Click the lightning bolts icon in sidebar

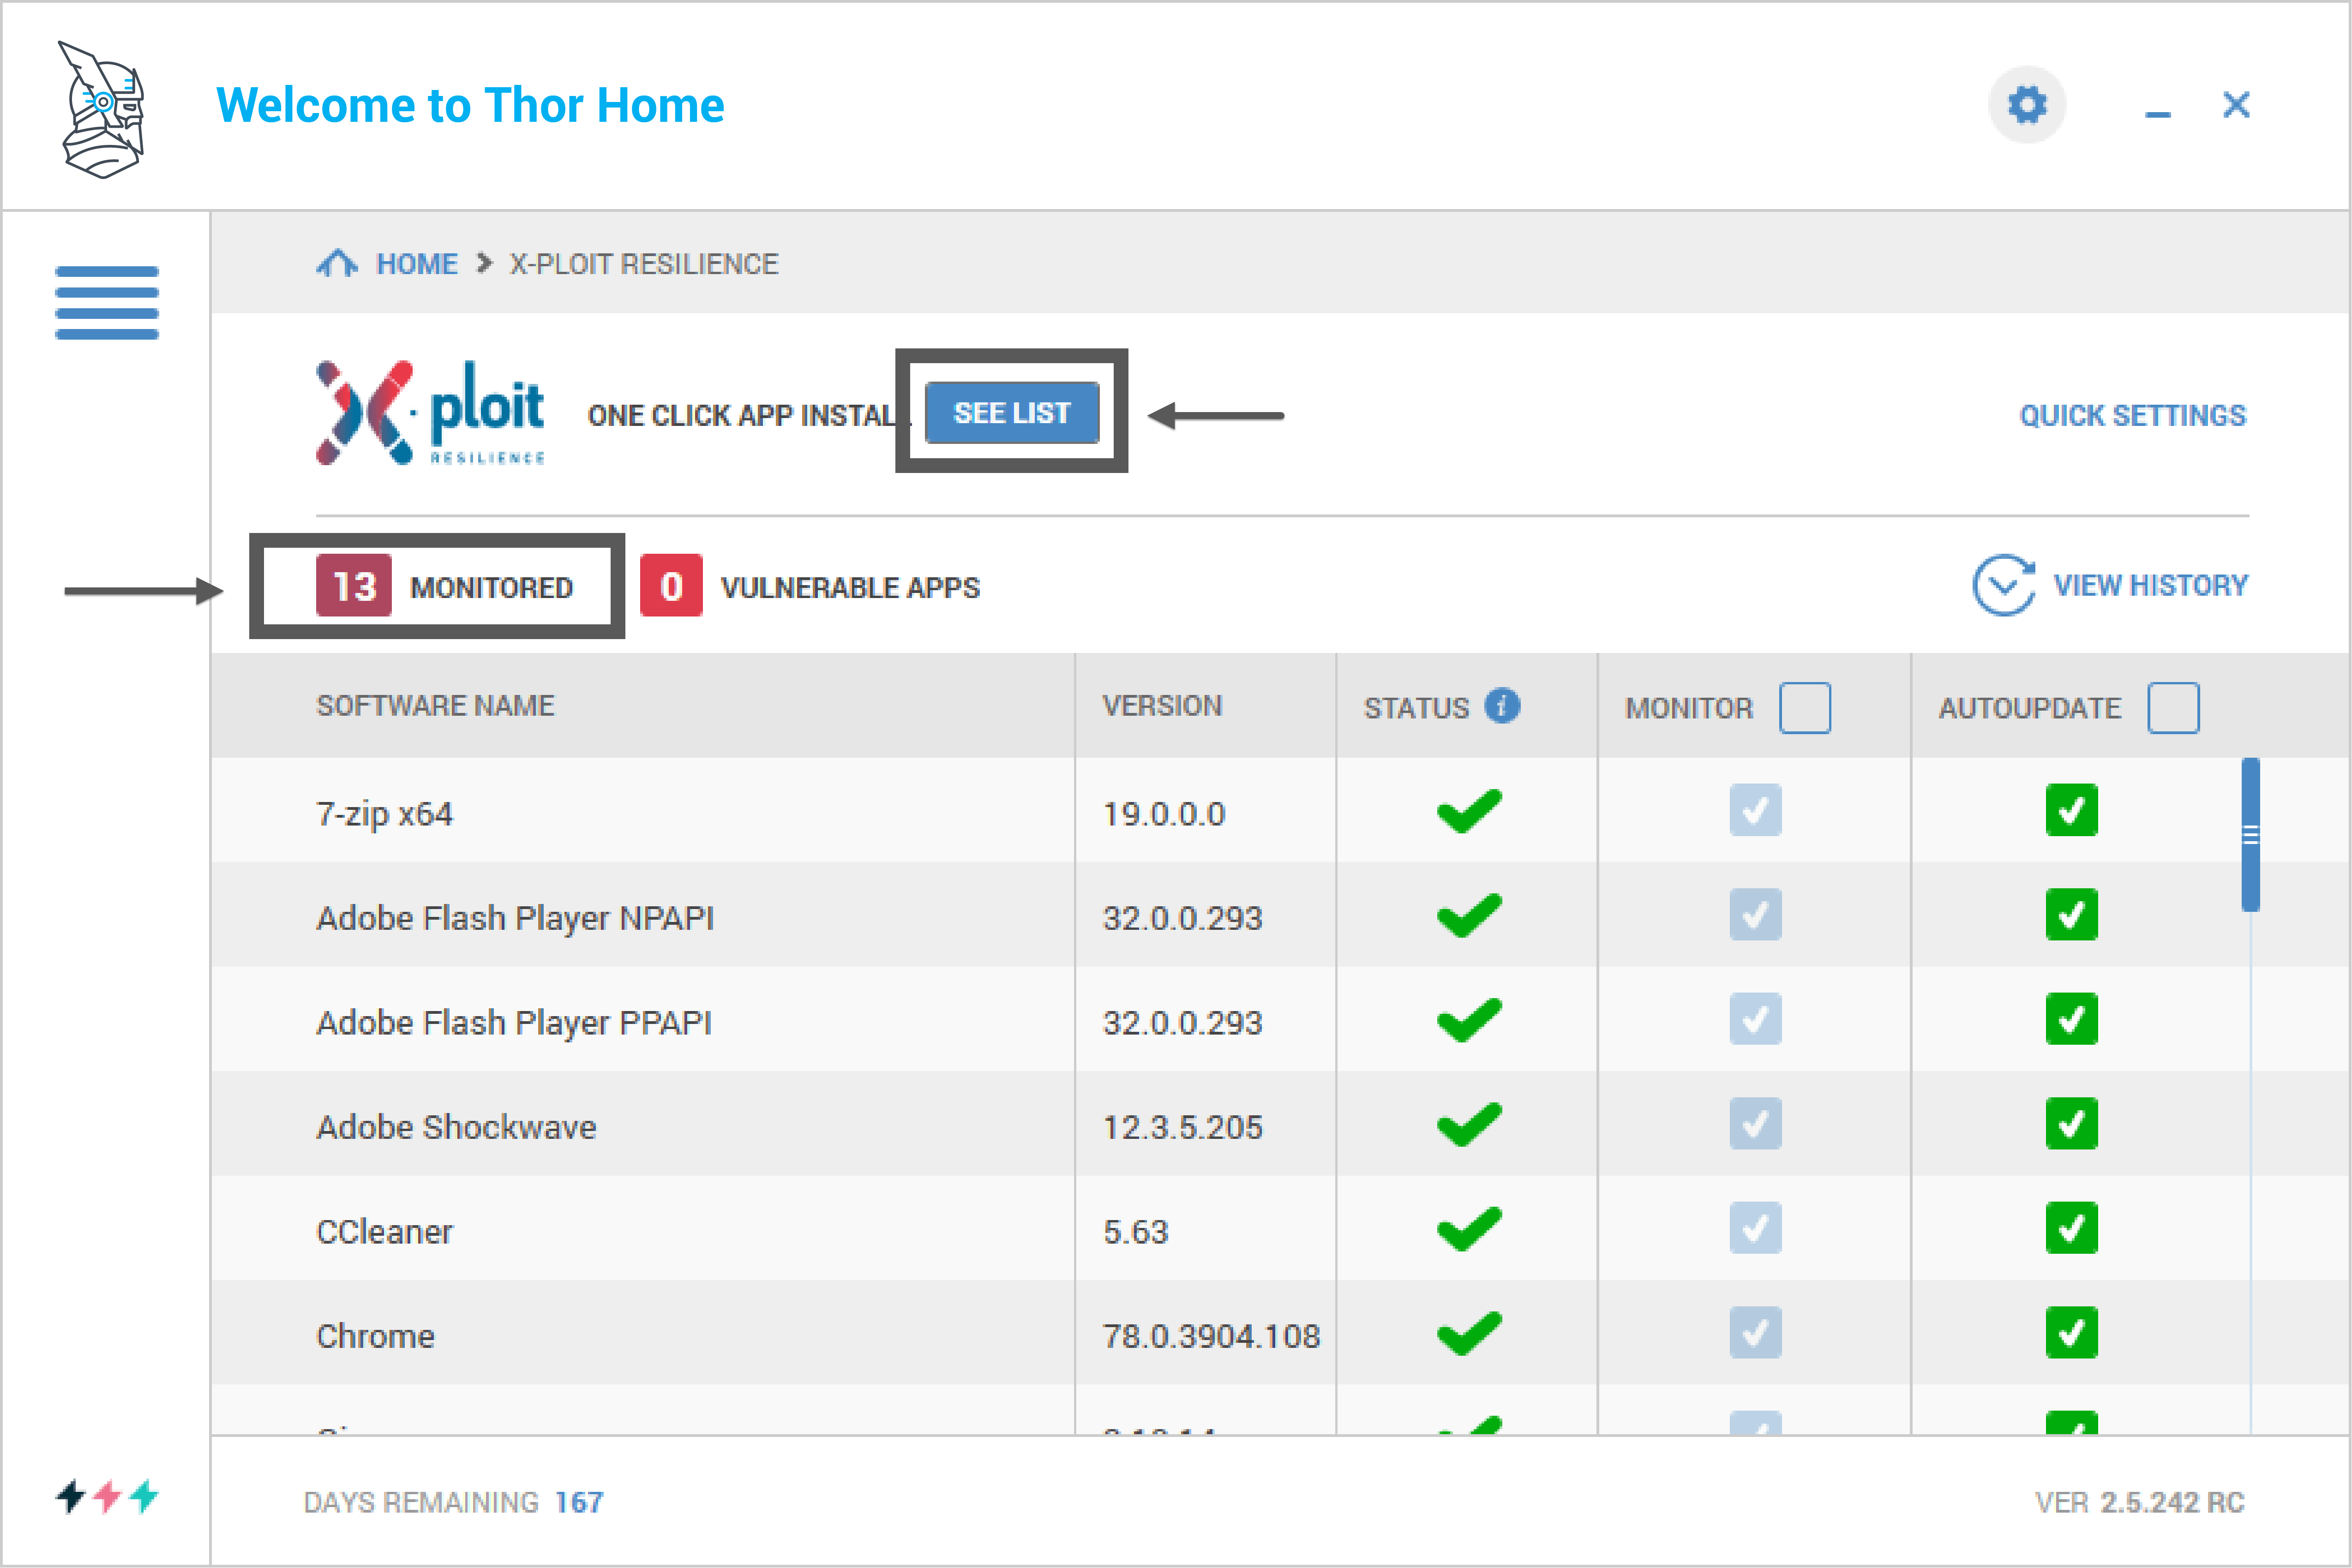click(x=107, y=1496)
